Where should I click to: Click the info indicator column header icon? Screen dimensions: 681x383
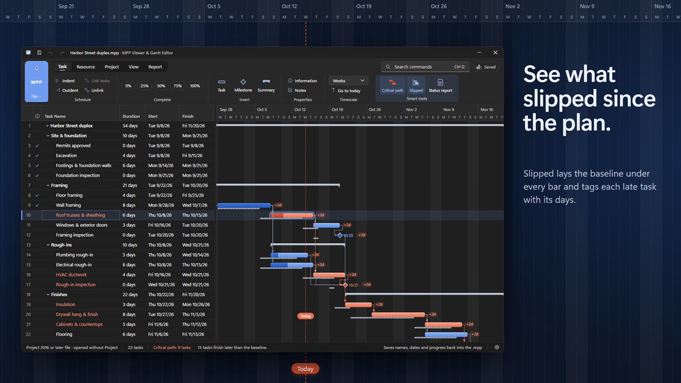[x=37, y=116]
